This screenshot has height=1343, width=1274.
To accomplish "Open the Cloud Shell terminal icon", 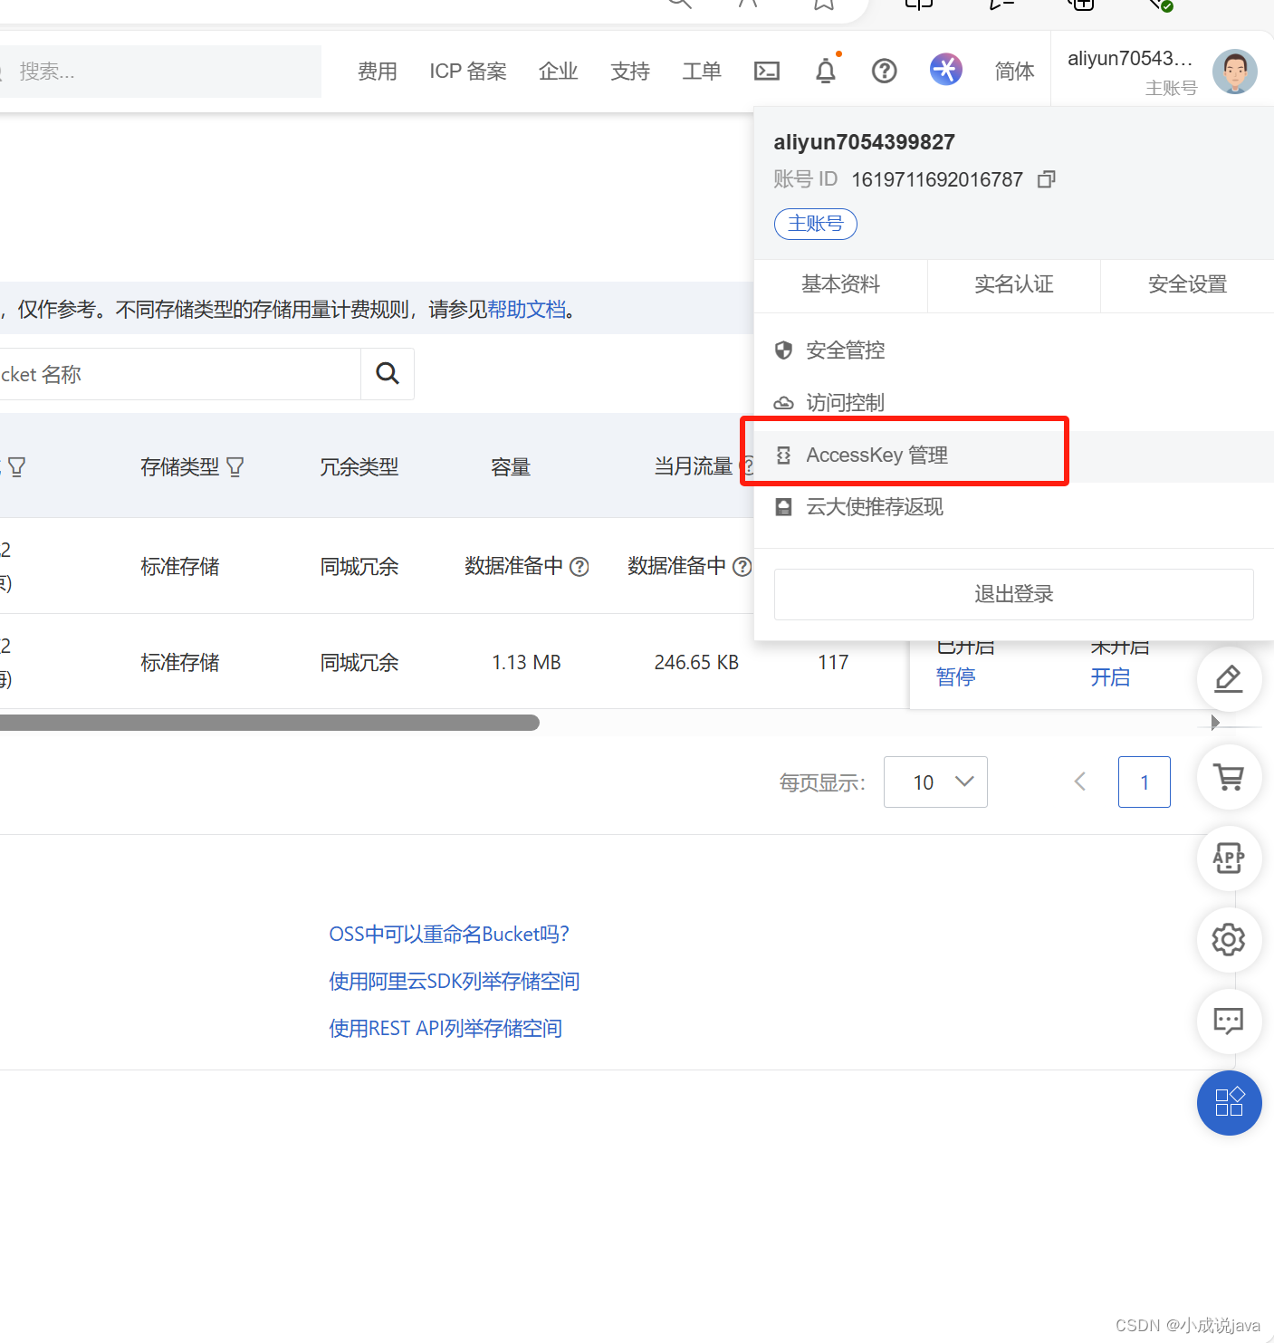I will [x=767, y=71].
